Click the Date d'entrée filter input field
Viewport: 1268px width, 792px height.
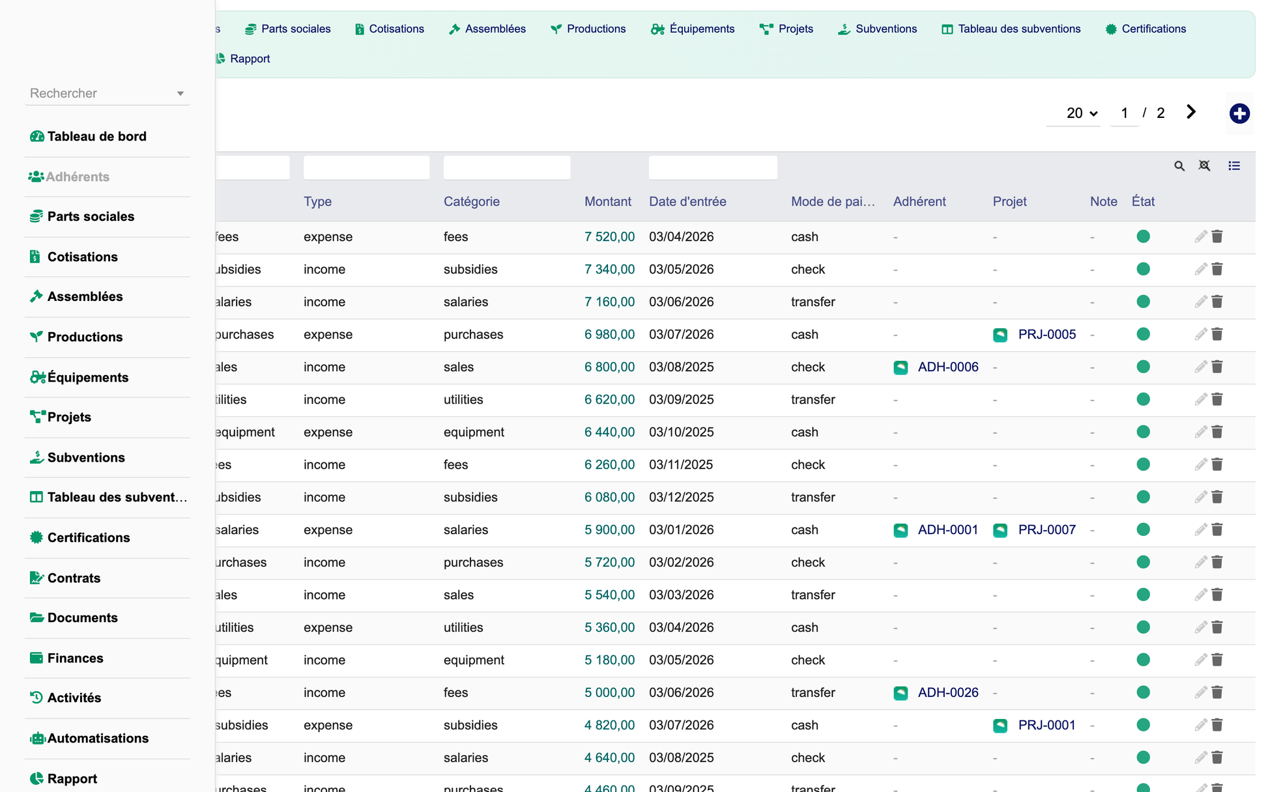pyautogui.click(x=713, y=167)
